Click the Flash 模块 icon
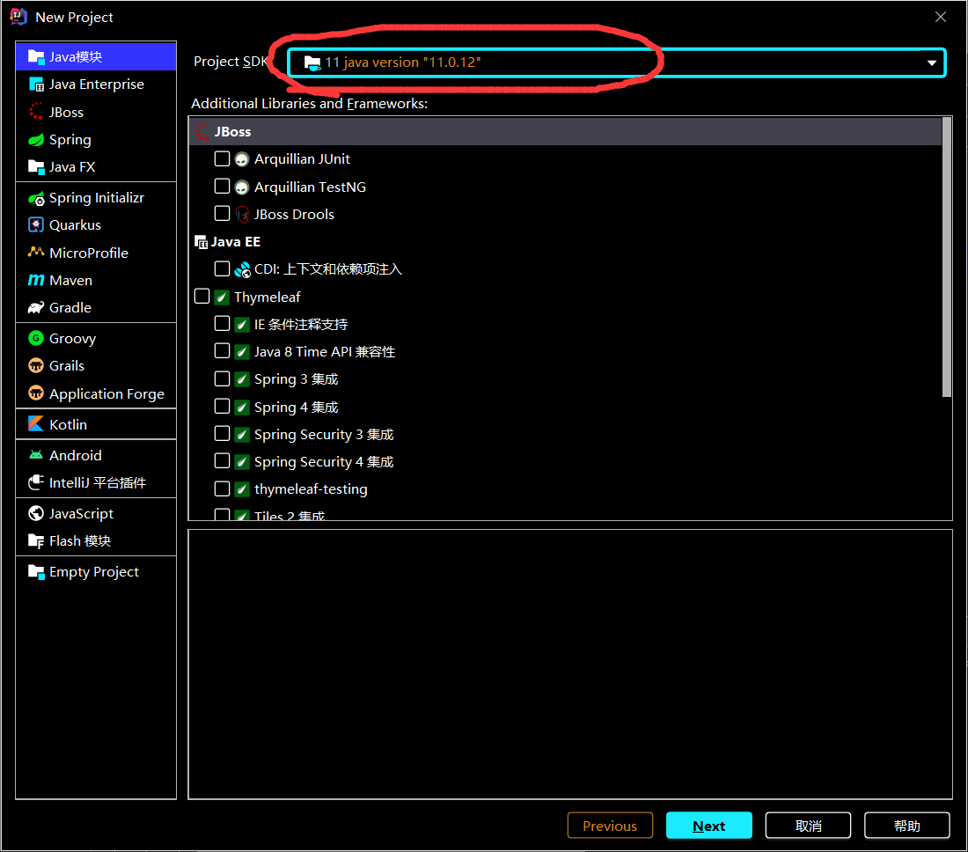 click(36, 540)
